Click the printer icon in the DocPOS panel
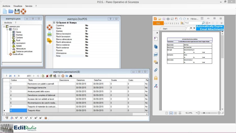Viewport: 236px width, 133px height. [x=49, y=34]
